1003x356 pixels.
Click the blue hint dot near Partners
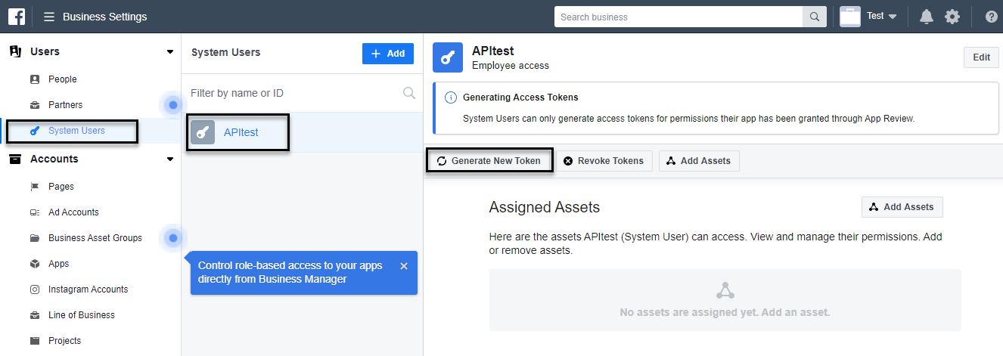coord(173,105)
